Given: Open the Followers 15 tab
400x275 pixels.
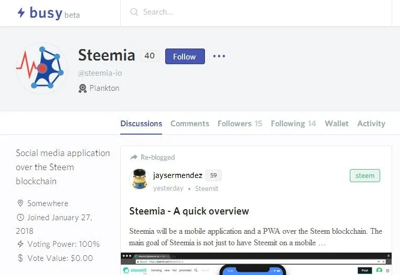Looking at the screenshot, I should [240, 124].
